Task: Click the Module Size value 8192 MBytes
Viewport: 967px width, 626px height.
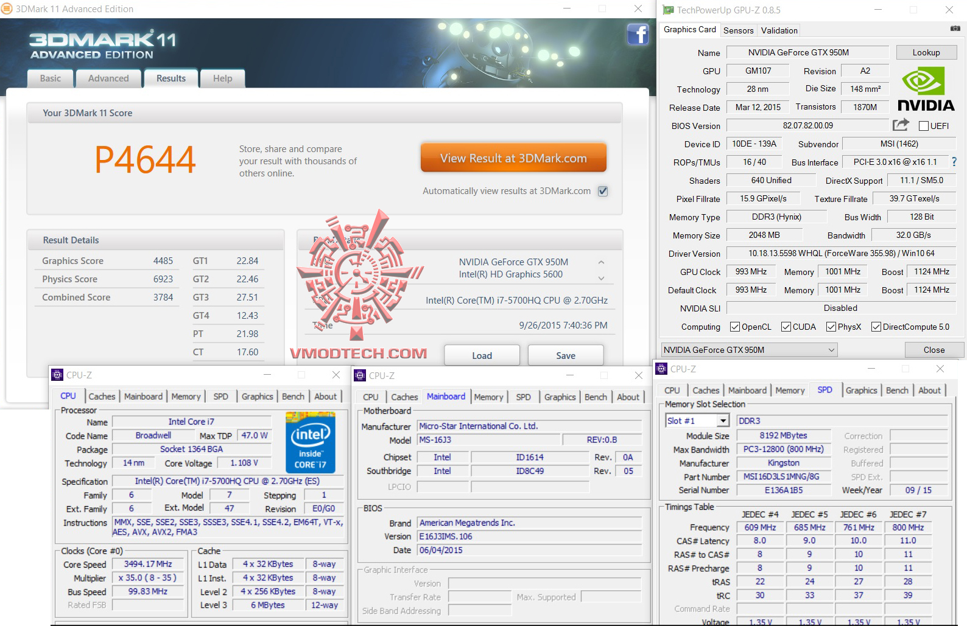Action: 784,436
